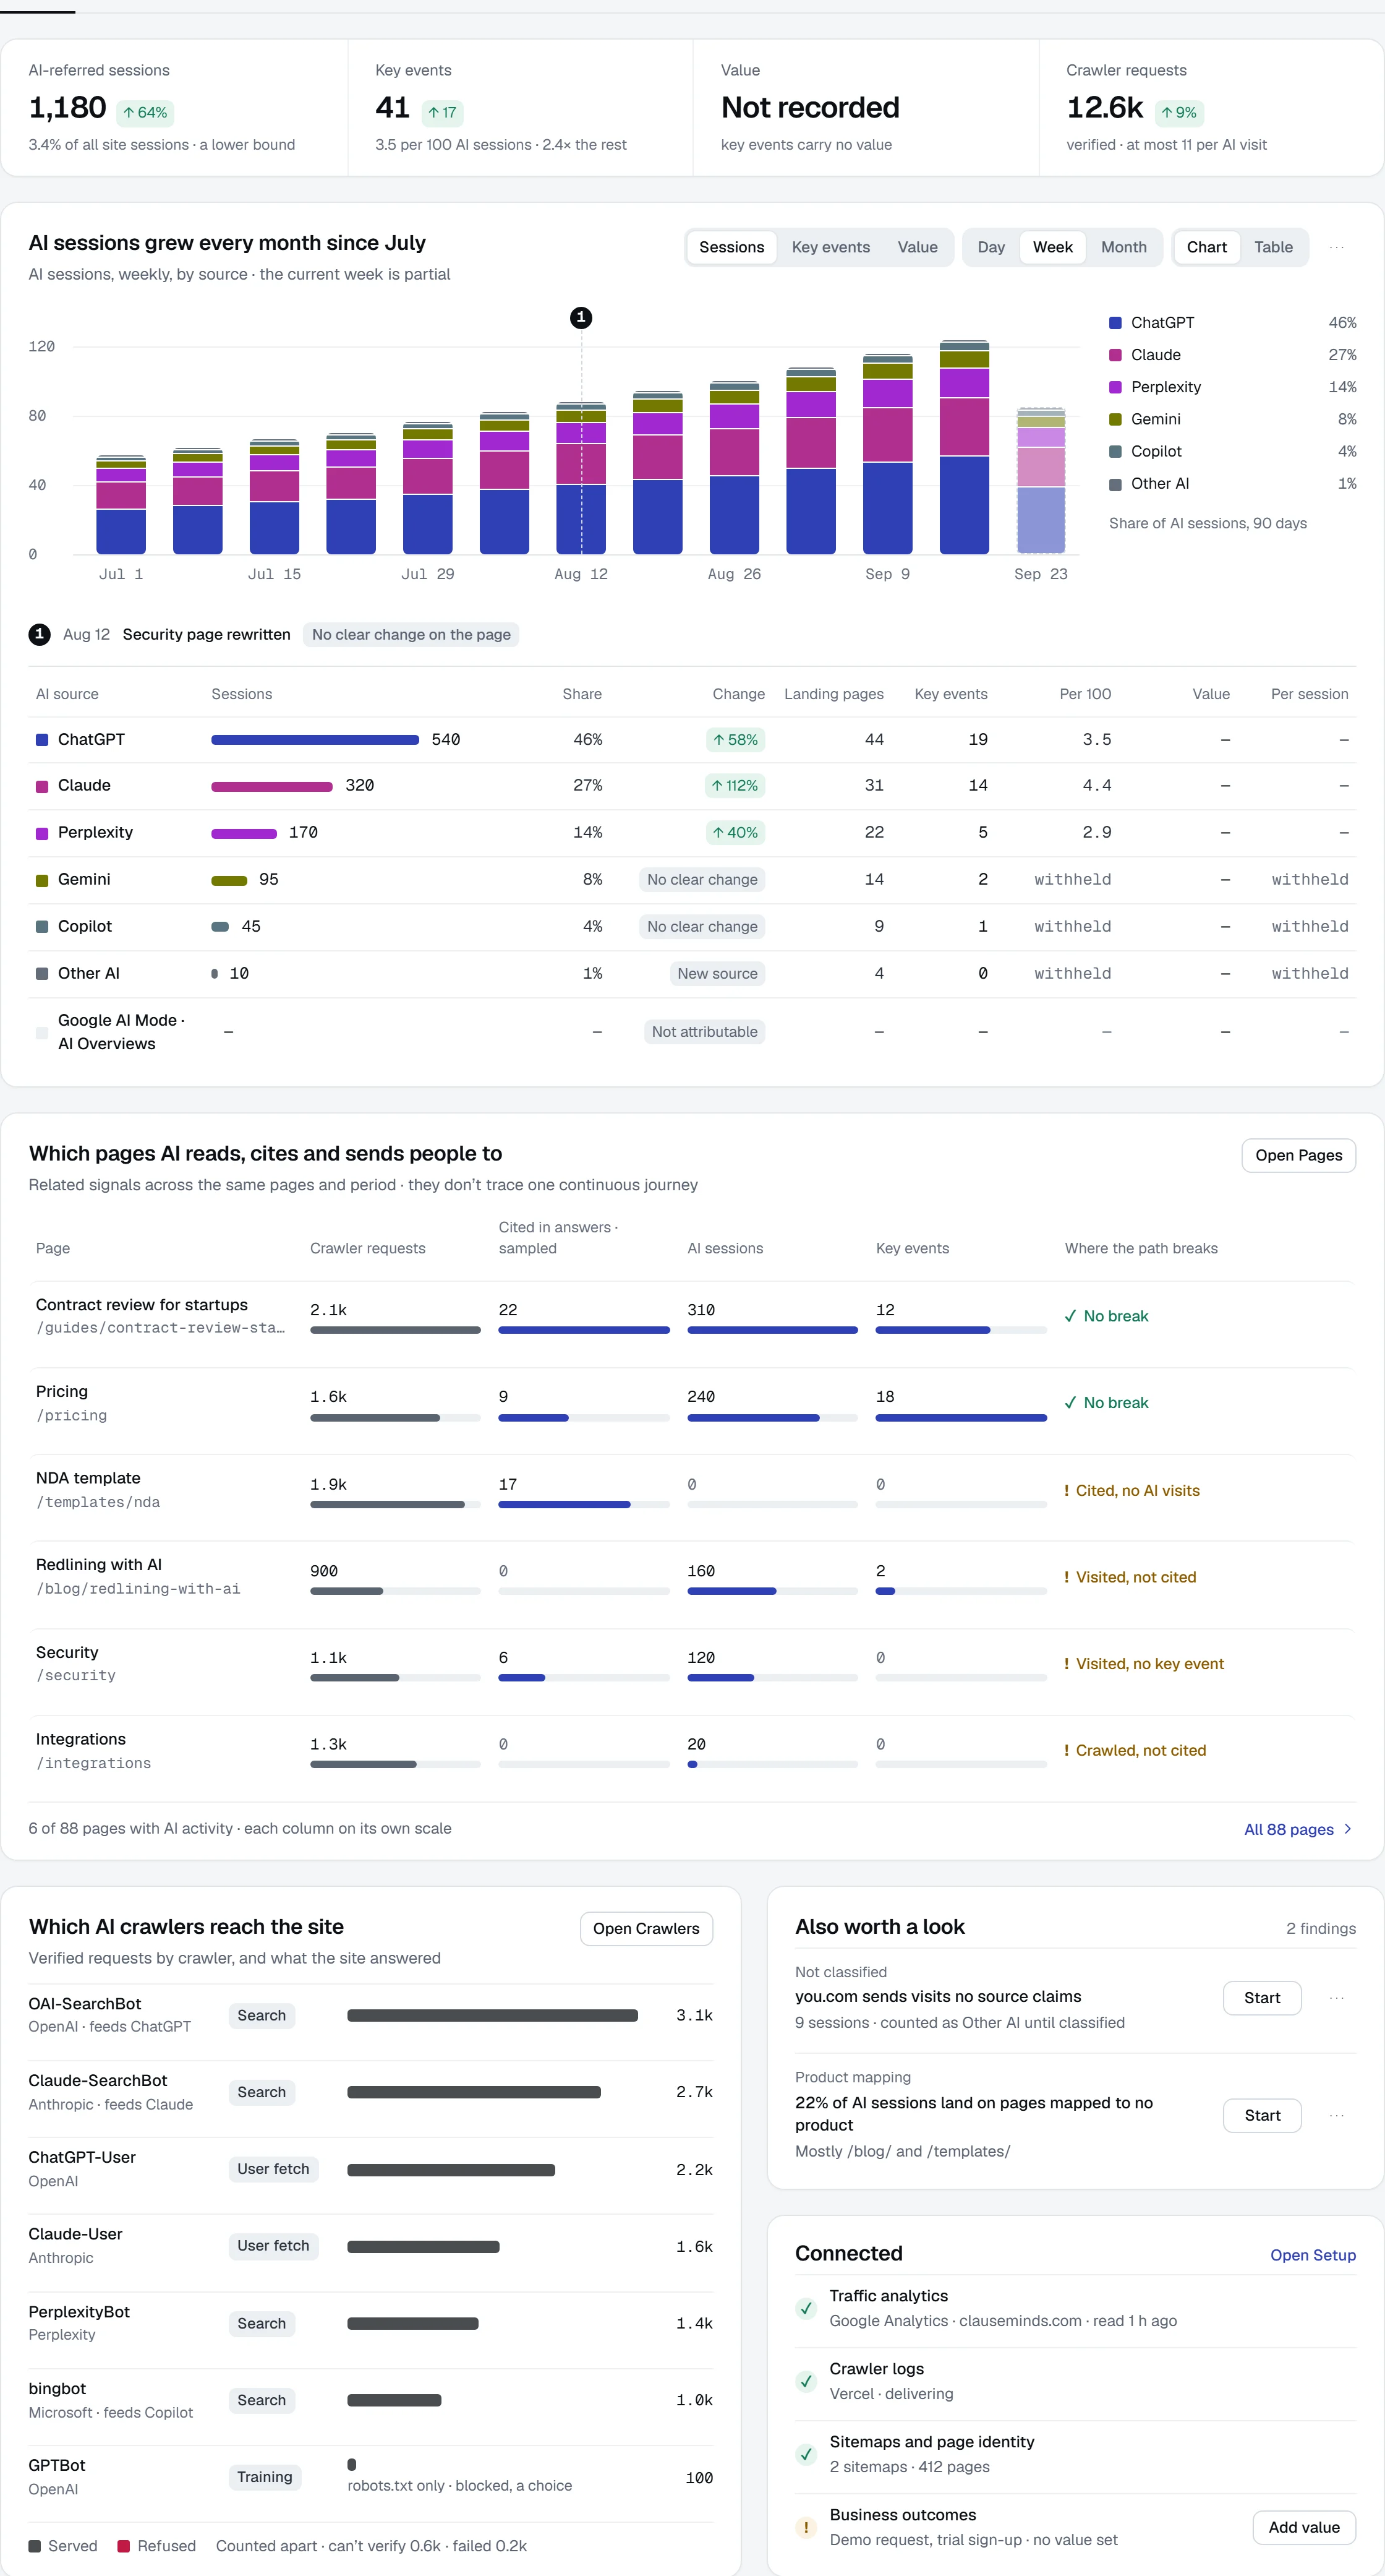
Task: Switch metric to Sessions
Action: [731, 247]
